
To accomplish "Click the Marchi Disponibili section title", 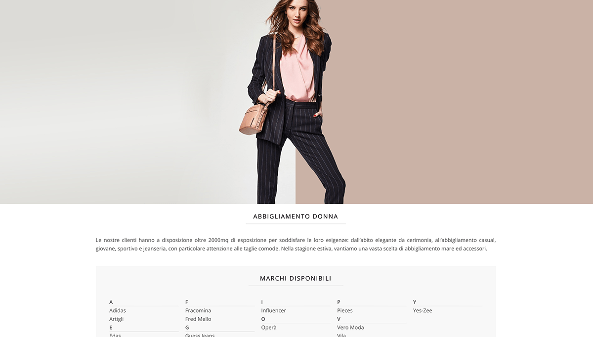I will pos(296,278).
